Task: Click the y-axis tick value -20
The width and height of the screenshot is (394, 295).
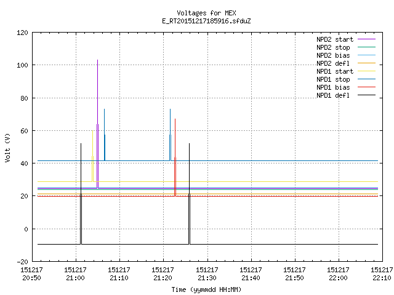Action: tap(22, 262)
